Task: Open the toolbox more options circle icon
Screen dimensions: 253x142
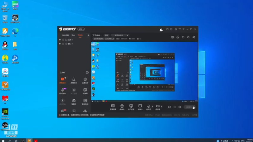Action: 87,73
